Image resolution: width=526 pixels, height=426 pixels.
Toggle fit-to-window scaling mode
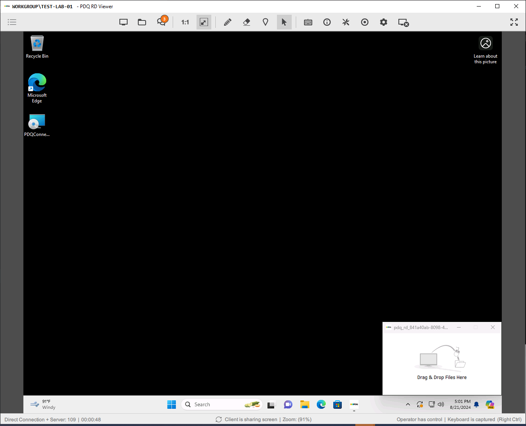[204, 22]
